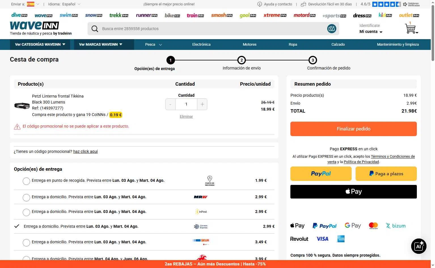Select the SEUR home delivery option 3.49 €
The width and height of the screenshot is (435, 268).
26,242
